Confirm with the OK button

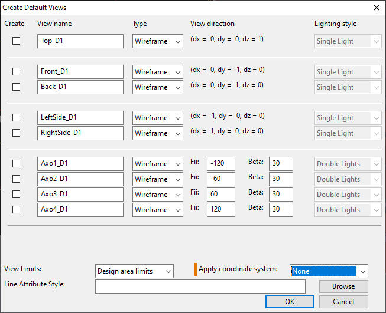click(290, 302)
